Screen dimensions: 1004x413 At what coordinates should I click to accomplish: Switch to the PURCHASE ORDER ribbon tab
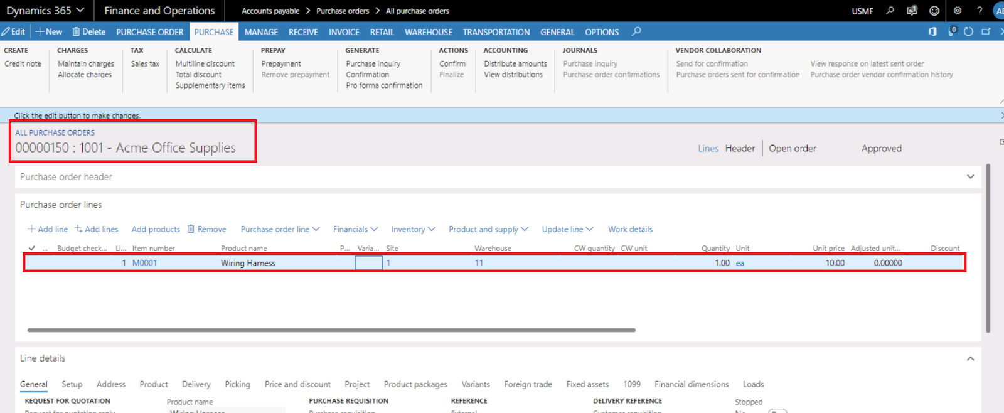pyautogui.click(x=150, y=32)
